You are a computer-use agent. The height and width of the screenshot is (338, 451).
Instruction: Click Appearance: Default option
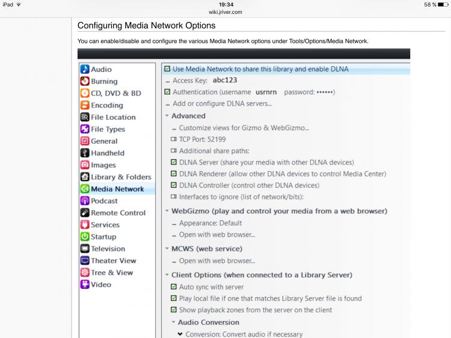tap(210, 223)
